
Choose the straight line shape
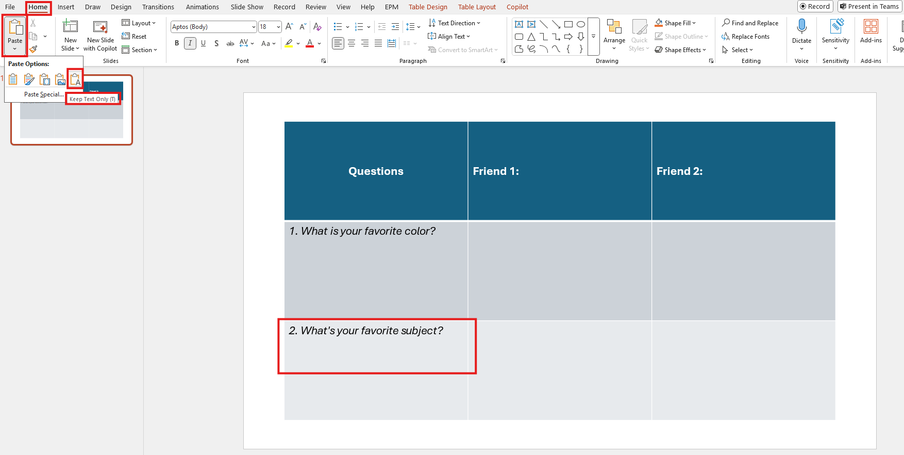click(x=544, y=24)
